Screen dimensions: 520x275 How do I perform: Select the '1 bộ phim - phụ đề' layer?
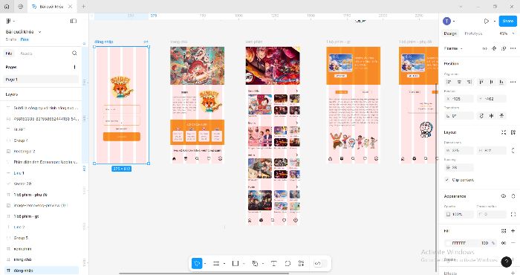pos(41,195)
